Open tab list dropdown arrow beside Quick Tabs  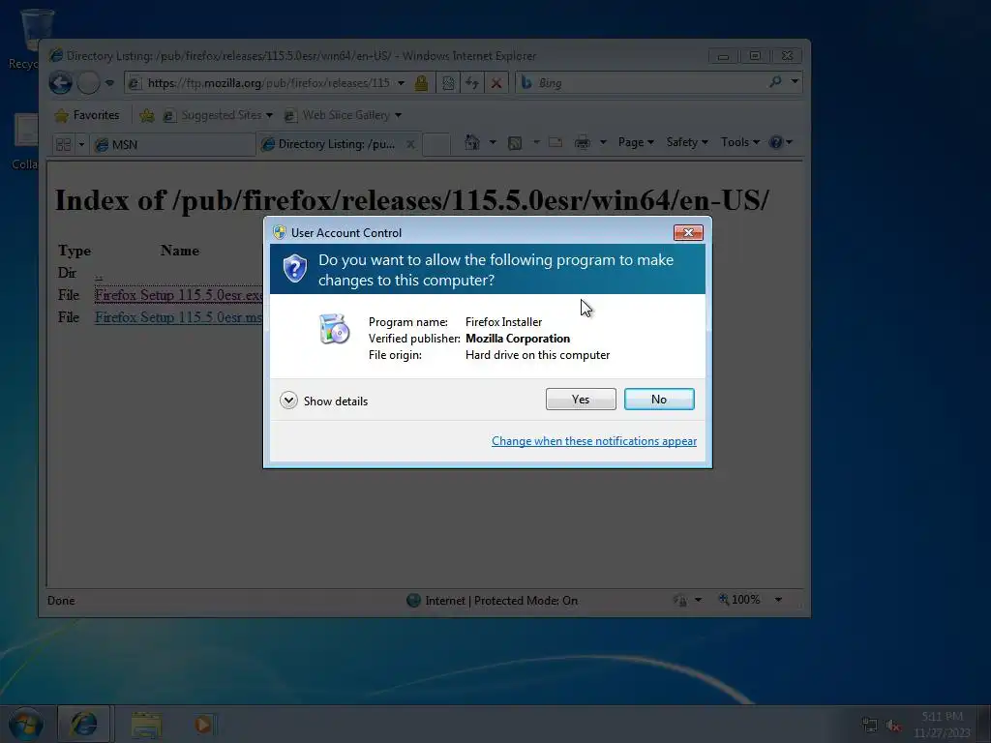81,145
